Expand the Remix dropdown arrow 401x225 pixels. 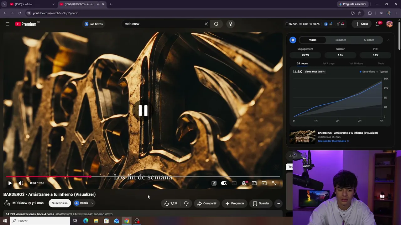[x=92, y=203]
